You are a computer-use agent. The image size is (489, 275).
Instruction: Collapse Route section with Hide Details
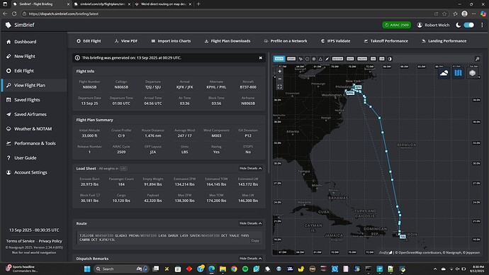[250, 223]
